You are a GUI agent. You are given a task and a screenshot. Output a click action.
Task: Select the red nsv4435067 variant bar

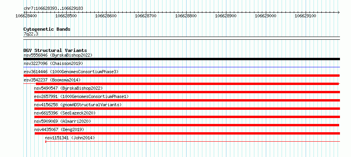187,133
